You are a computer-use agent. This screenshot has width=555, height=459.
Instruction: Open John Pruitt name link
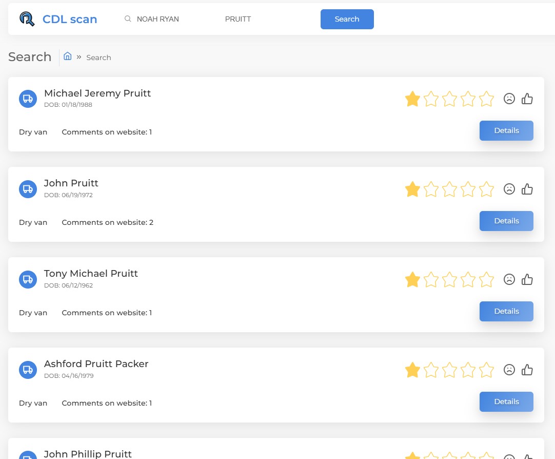(71, 183)
